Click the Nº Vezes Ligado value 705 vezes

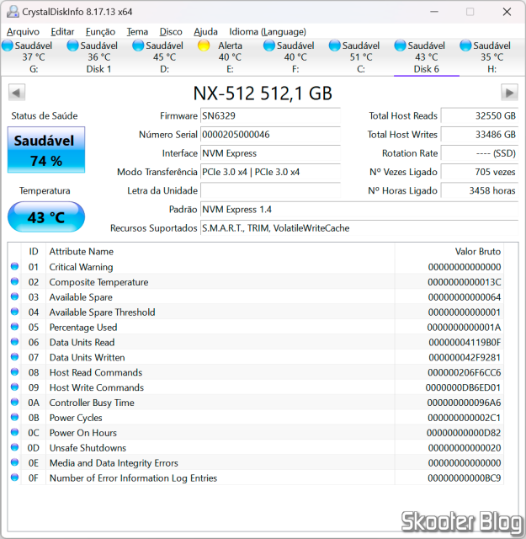pos(480,172)
